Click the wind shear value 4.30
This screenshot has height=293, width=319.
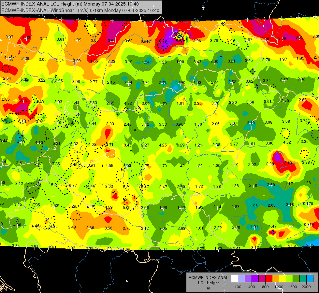[x=17, y=225]
